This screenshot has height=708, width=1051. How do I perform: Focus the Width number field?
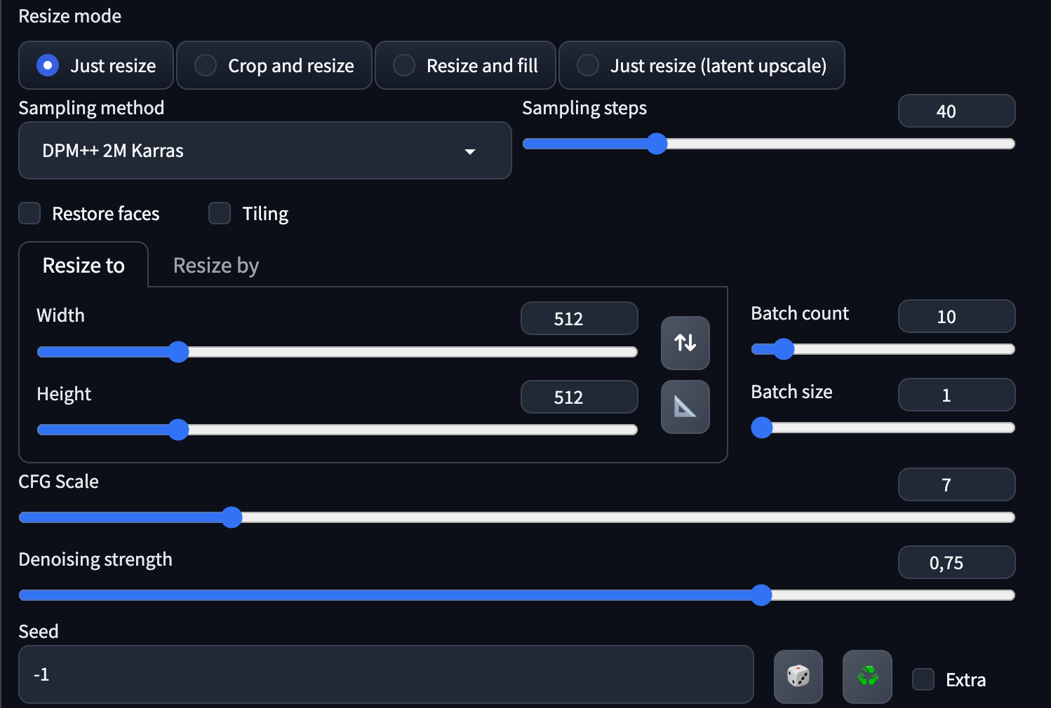(x=579, y=318)
